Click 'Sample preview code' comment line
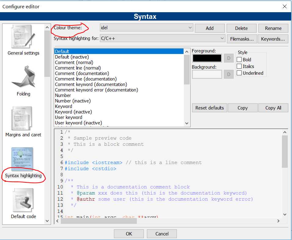 click(x=102, y=138)
